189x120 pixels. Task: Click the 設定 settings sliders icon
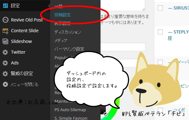(x=5, y=6)
